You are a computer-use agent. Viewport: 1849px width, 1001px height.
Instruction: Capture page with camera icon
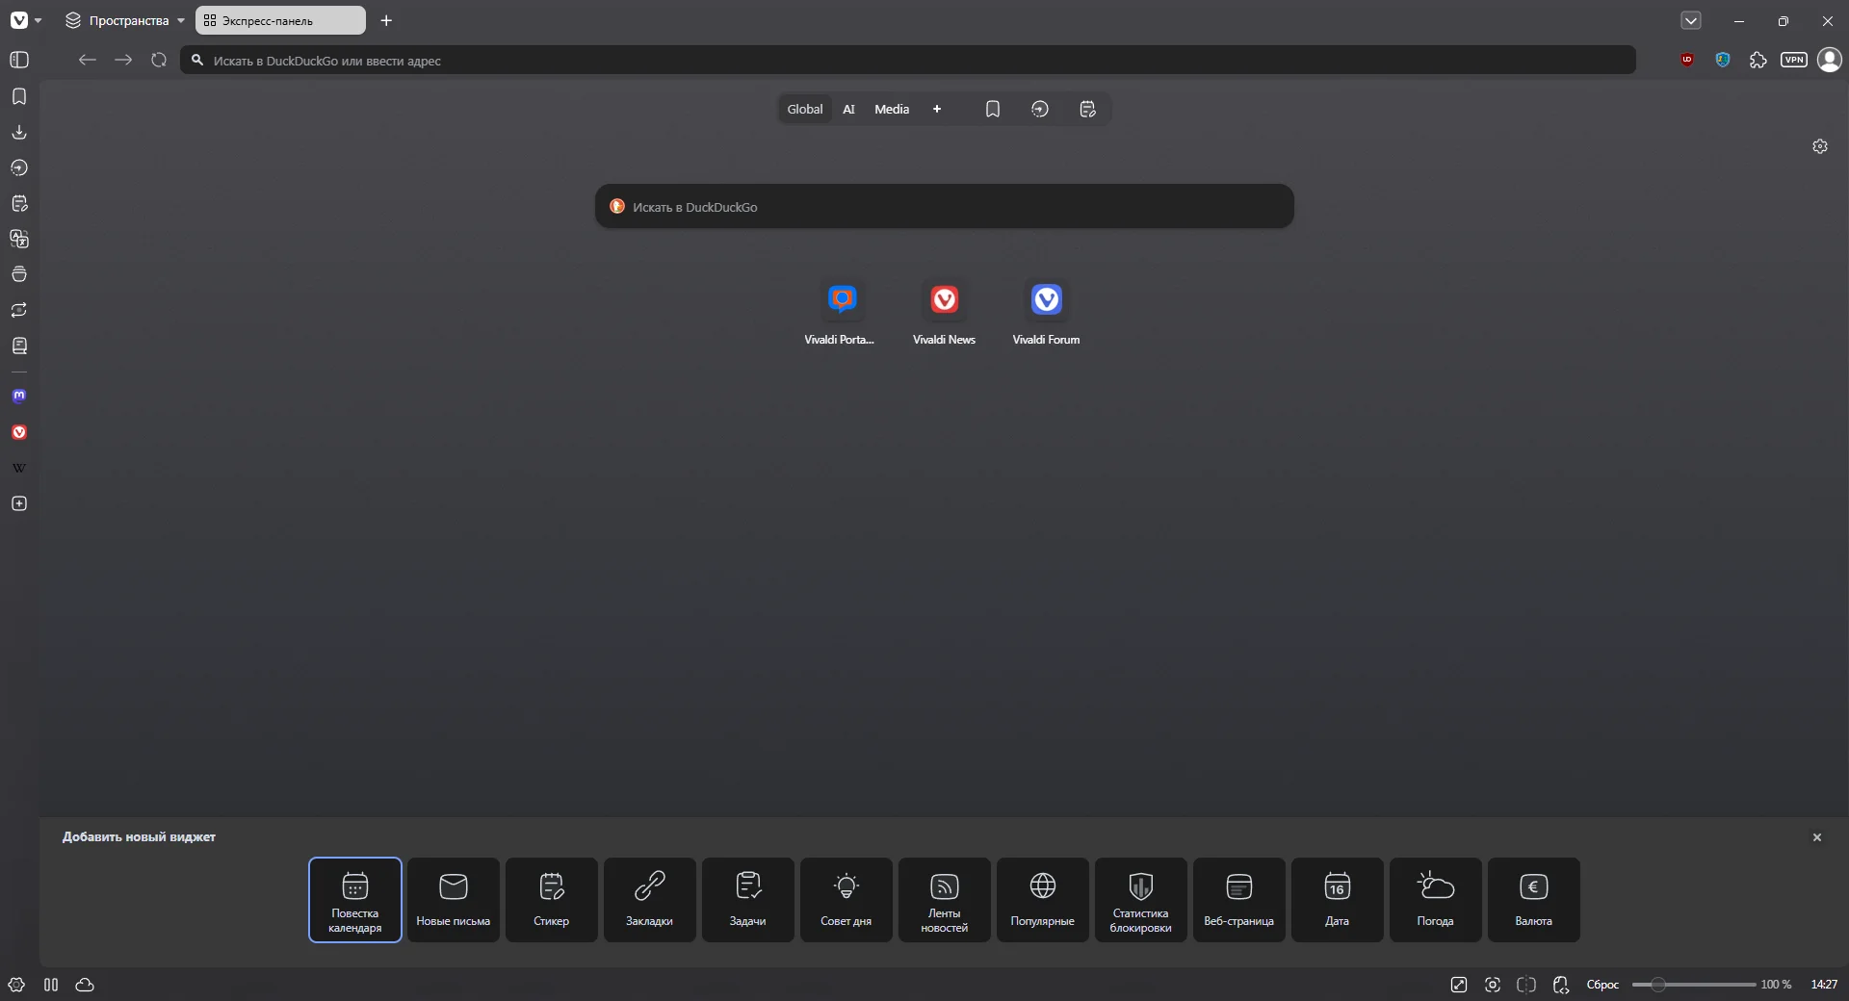pyautogui.click(x=1493, y=985)
